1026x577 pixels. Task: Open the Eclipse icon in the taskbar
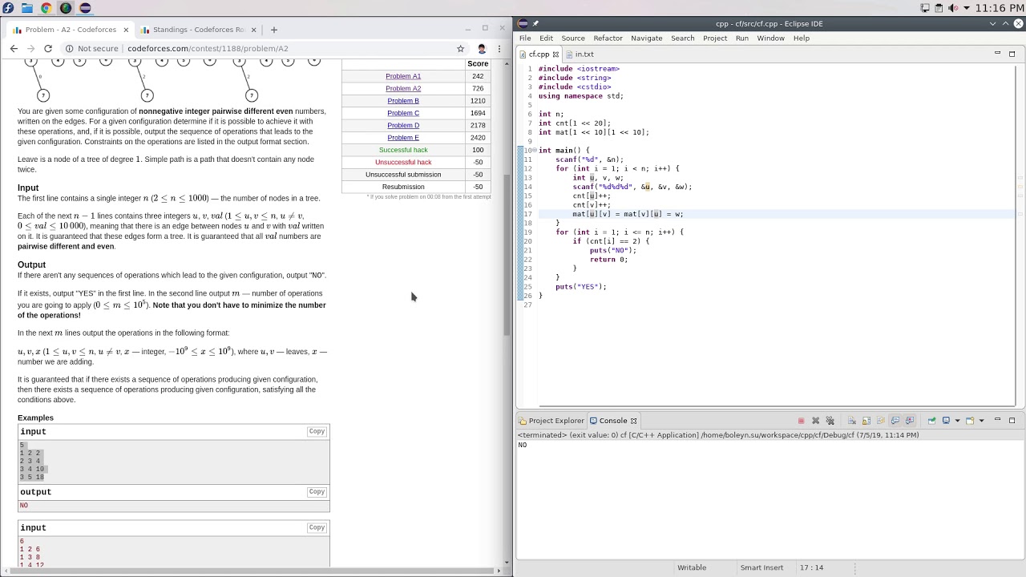tap(85, 8)
